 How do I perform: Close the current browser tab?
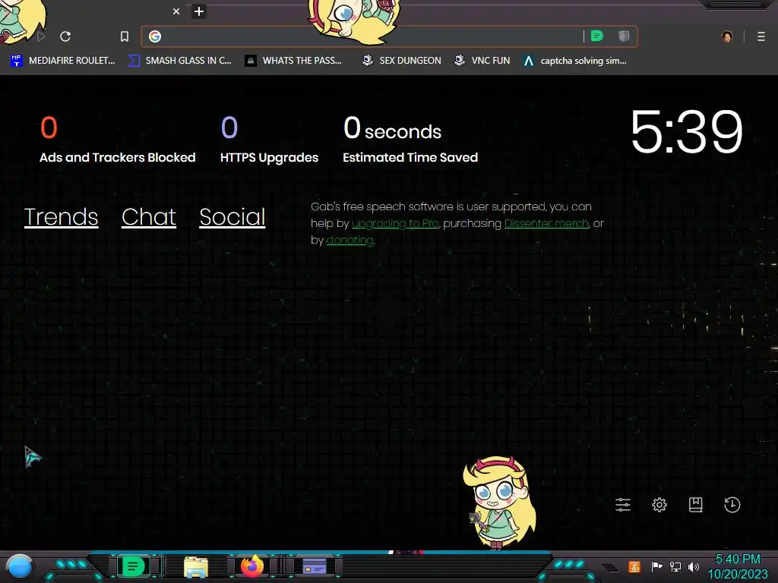click(x=176, y=11)
